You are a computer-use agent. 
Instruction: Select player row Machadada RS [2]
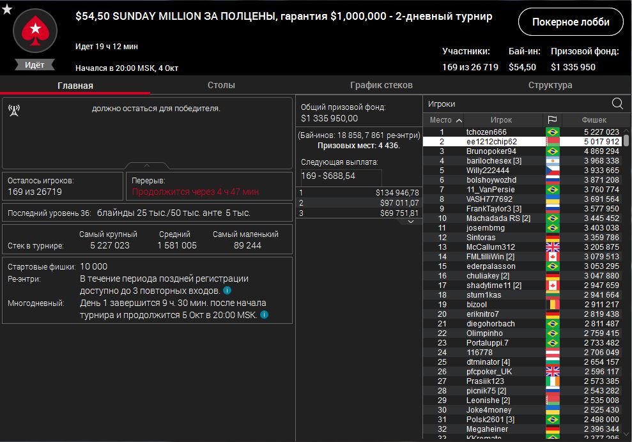click(x=523, y=218)
